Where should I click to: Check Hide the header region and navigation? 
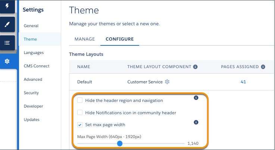coord(80,100)
